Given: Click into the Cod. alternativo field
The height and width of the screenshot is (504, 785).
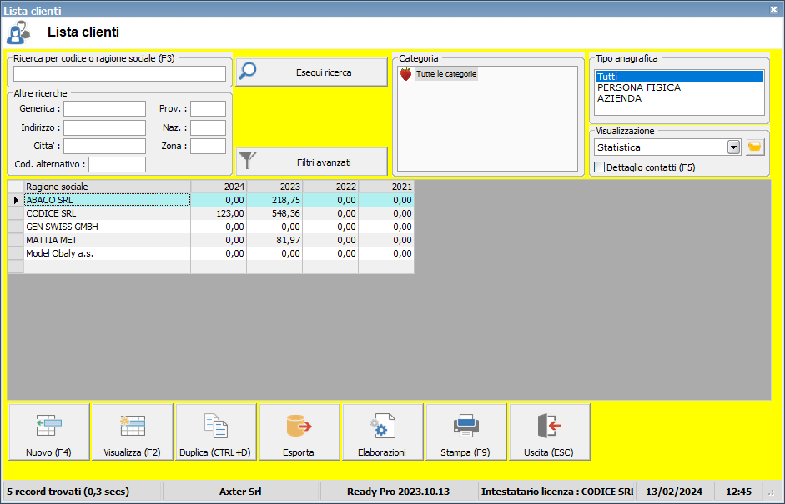Looking at the screenshot, I should (x=117, y=164).
